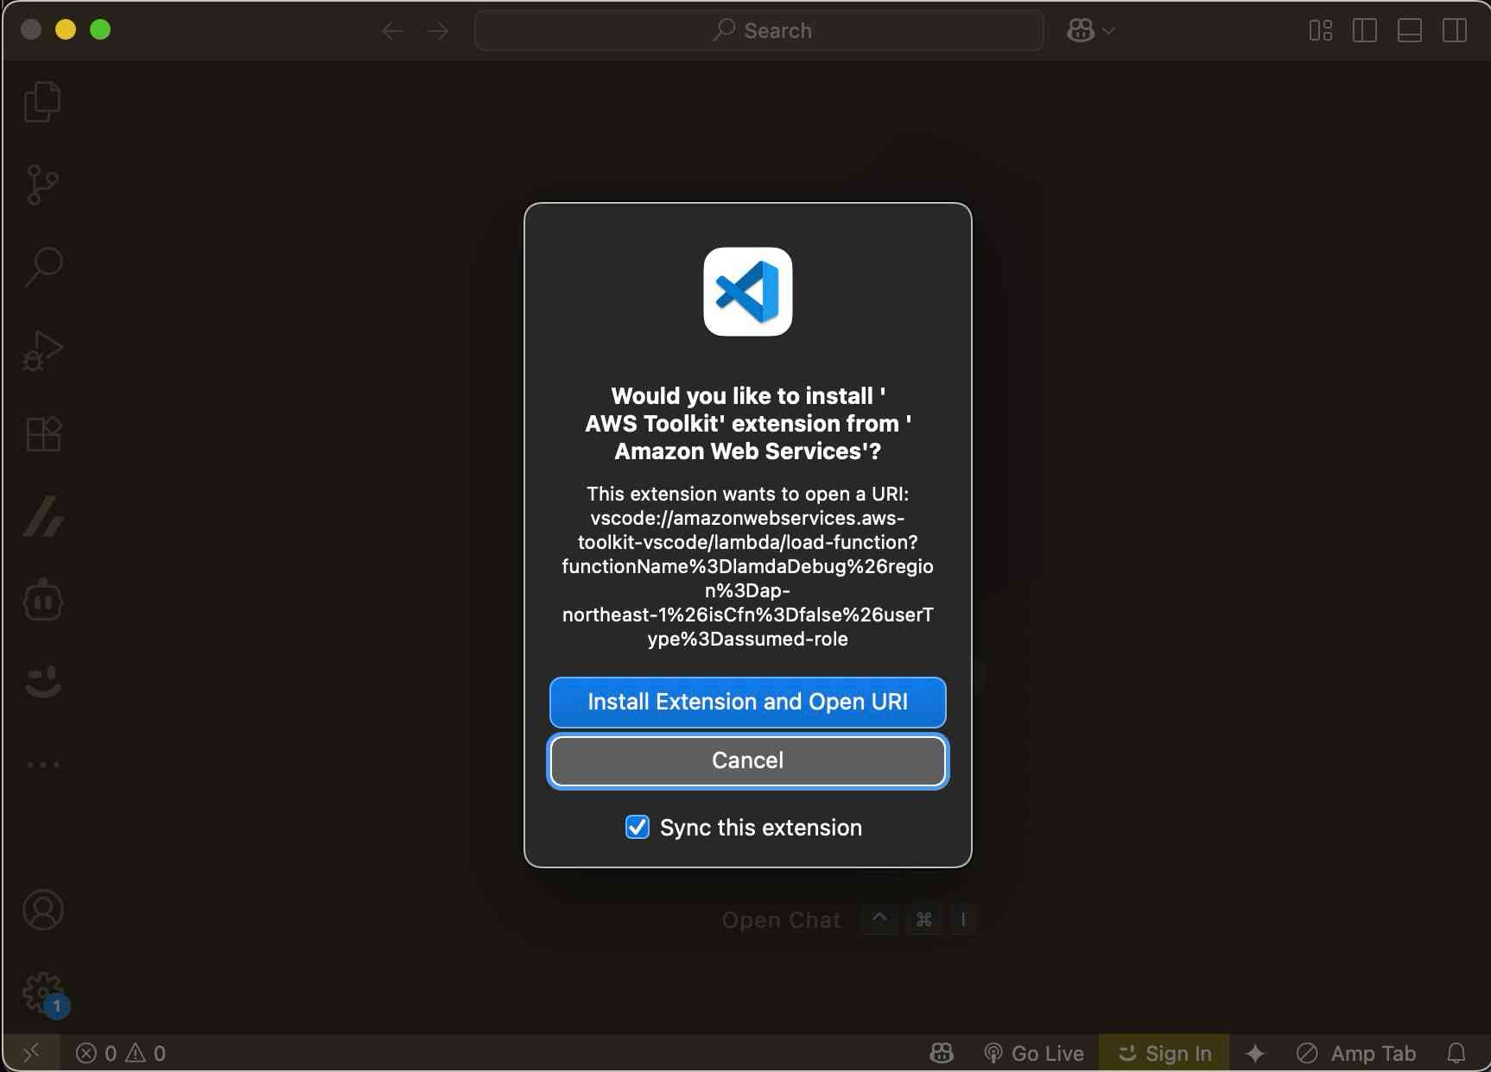Open the Extensions view

click(42, 433)
